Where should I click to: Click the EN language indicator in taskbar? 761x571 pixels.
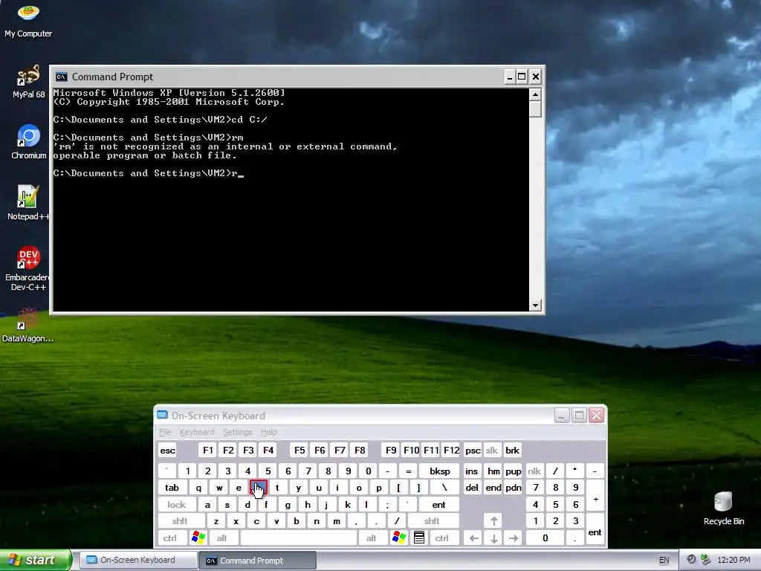click(x=664, y=560)
